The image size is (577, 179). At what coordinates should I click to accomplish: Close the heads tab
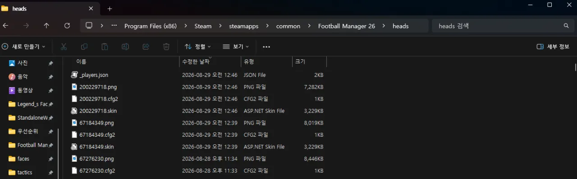[91, 9]
